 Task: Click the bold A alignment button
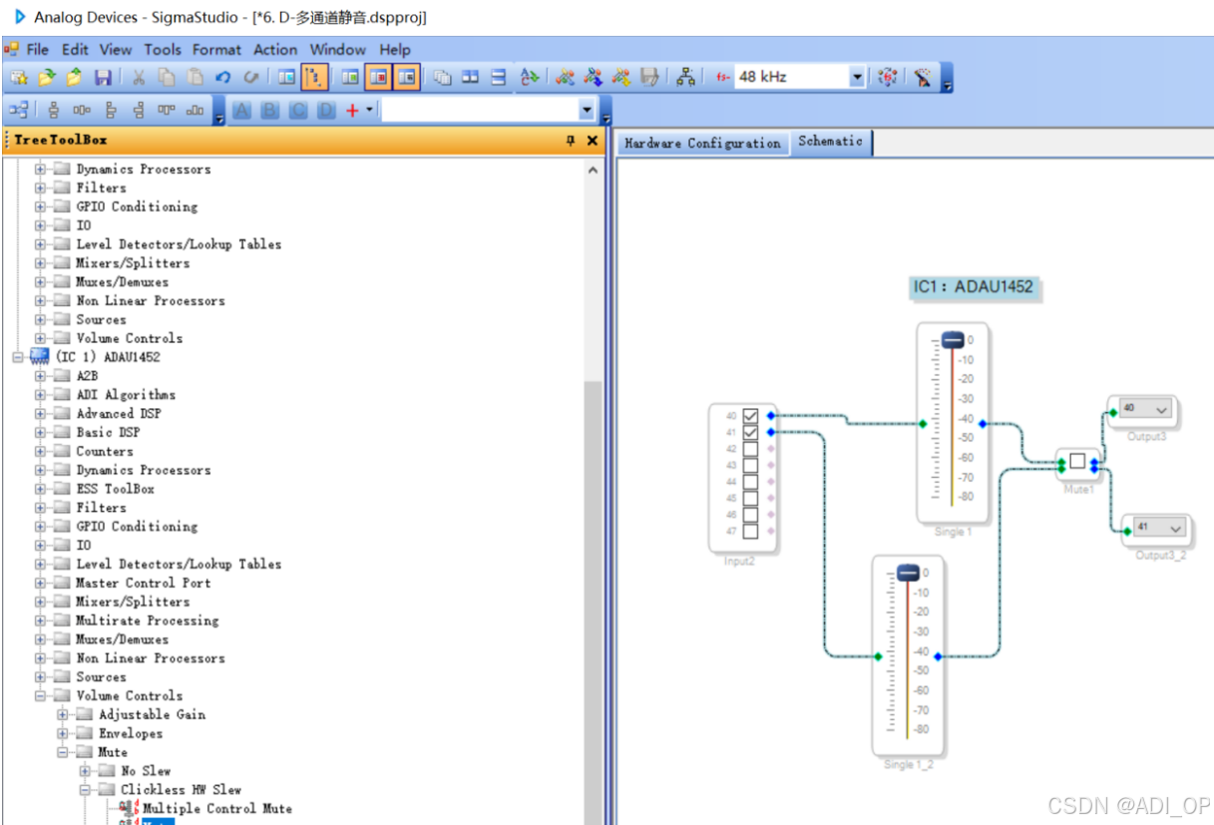click(241, 111)
